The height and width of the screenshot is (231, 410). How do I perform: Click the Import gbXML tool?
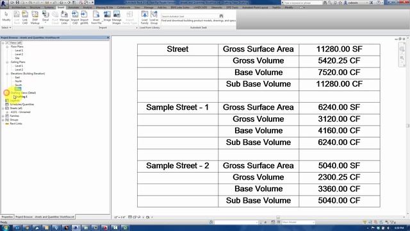pos(84,17)
